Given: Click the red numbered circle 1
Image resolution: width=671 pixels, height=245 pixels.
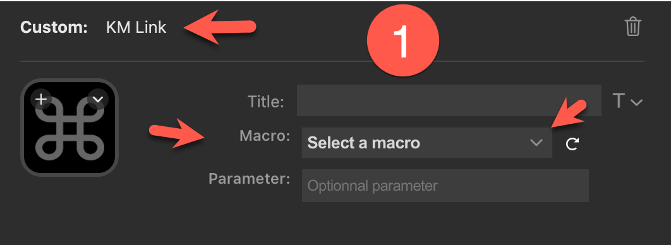Looking at the screenshot, I should [403, 40].
